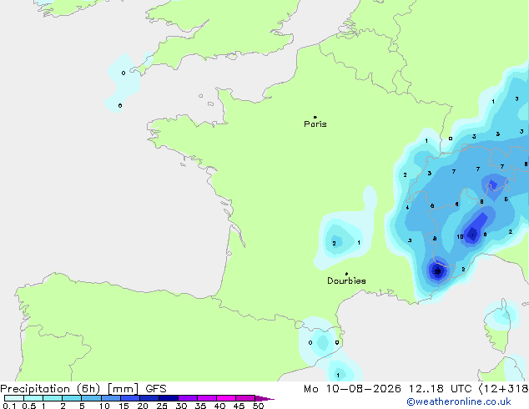Pick the purple swatch between 30 and 35

tap(188, 398)
